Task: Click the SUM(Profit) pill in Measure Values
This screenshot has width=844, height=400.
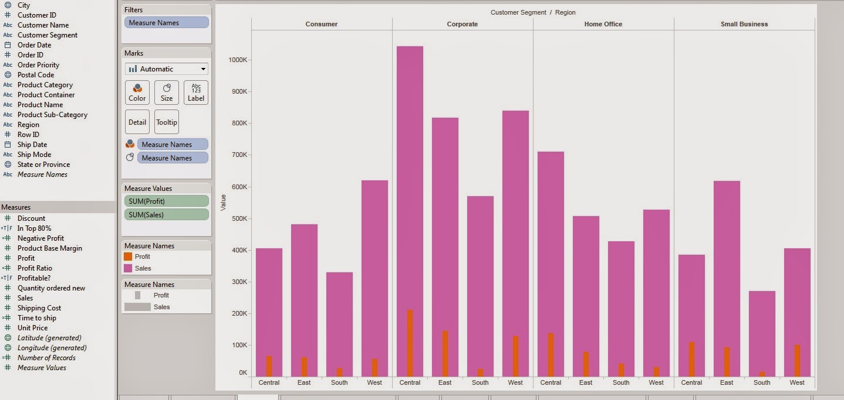Action: [x=166, y=201]
